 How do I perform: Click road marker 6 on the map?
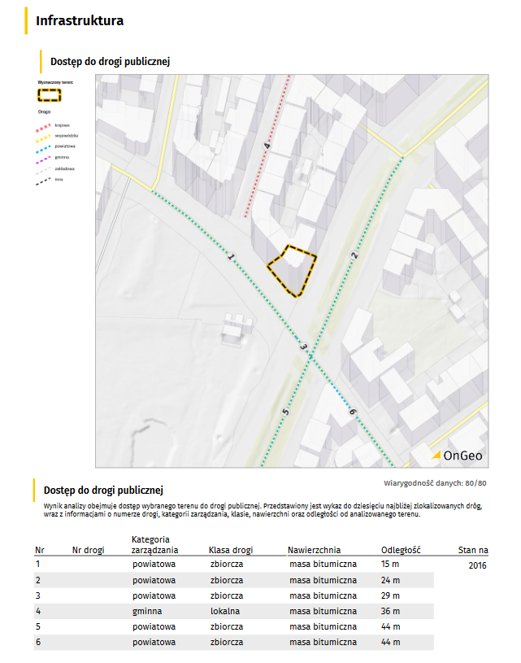(353, 413)
